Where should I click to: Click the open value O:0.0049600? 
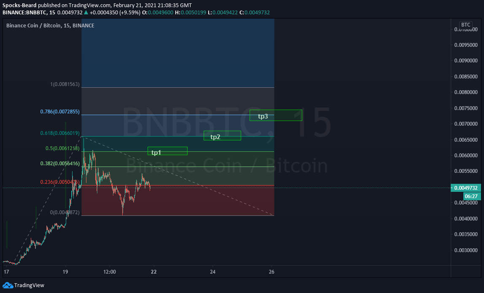pos(157,12)
